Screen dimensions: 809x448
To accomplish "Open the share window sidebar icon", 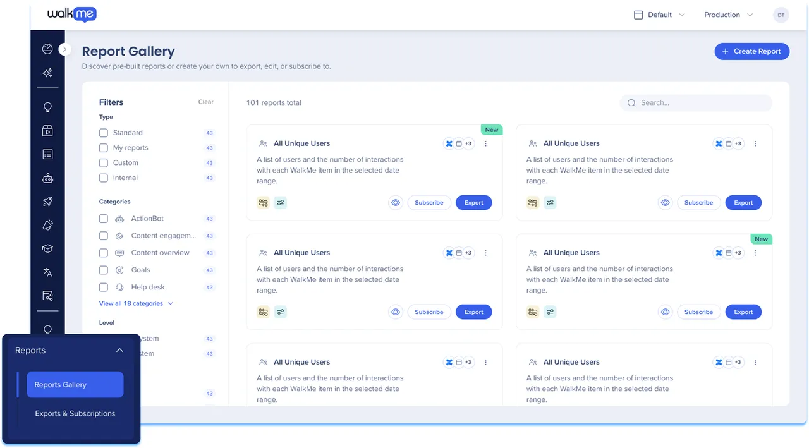I will tap(47, 296).
